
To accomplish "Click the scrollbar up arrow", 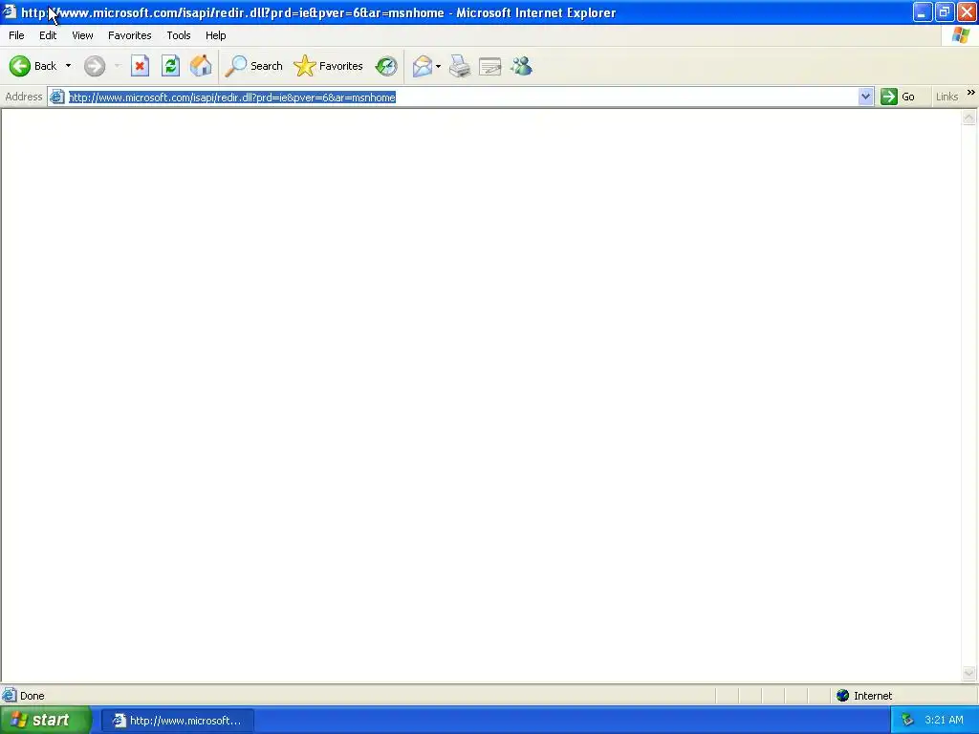I will point(969,118).
